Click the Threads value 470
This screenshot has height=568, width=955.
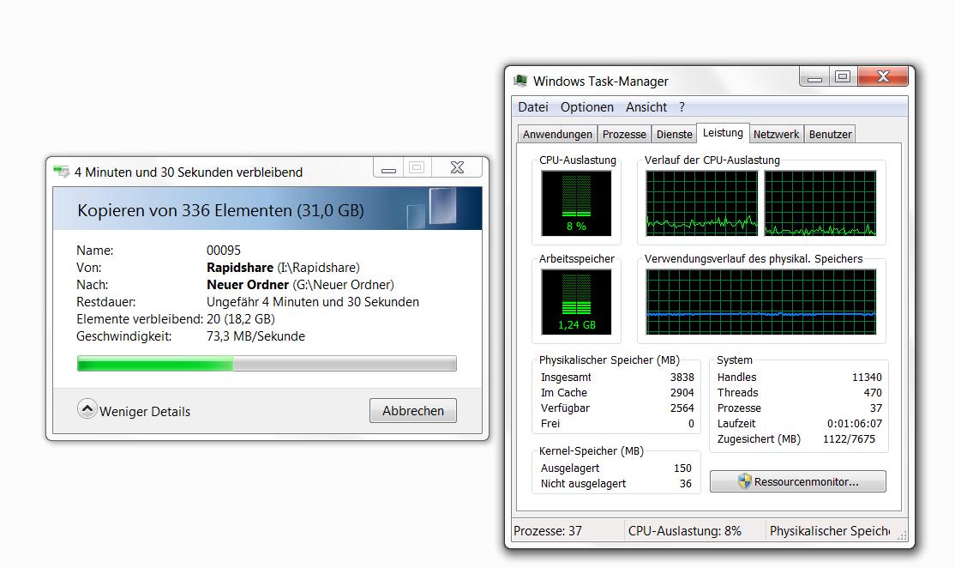pyautogui.click(x=873, y=392)
